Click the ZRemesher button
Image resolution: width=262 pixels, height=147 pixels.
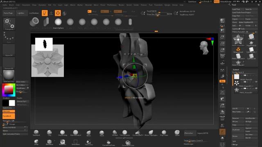click(x=190, y=133)
